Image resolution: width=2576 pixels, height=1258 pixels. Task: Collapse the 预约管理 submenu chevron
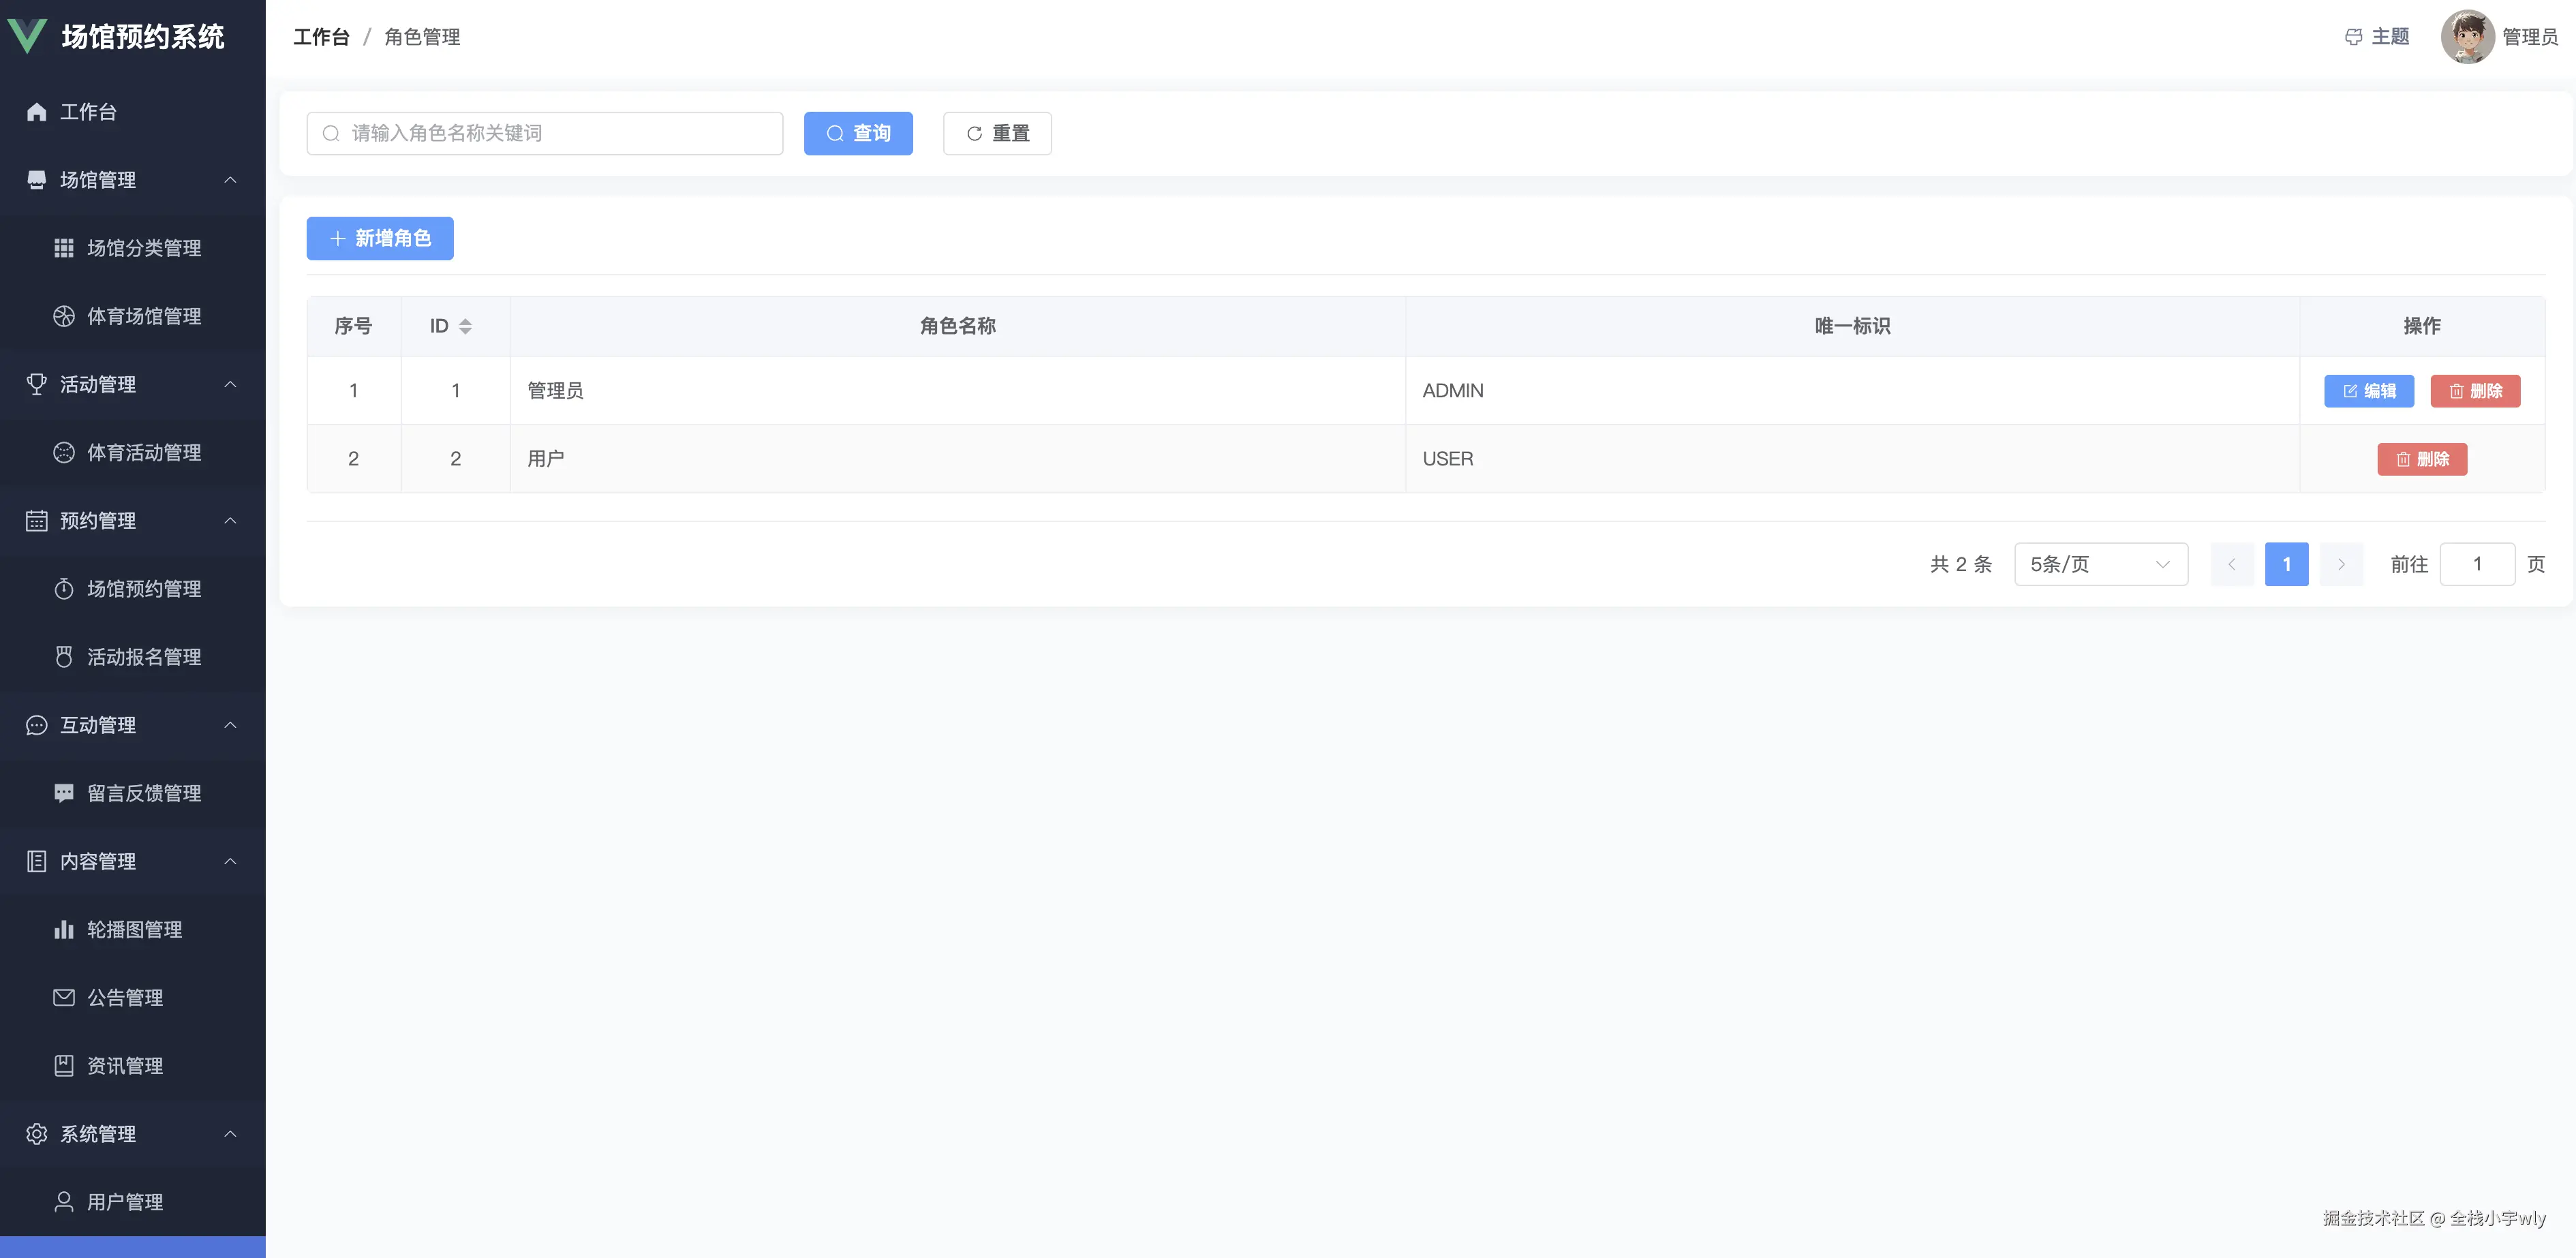[x=230, y=521]
